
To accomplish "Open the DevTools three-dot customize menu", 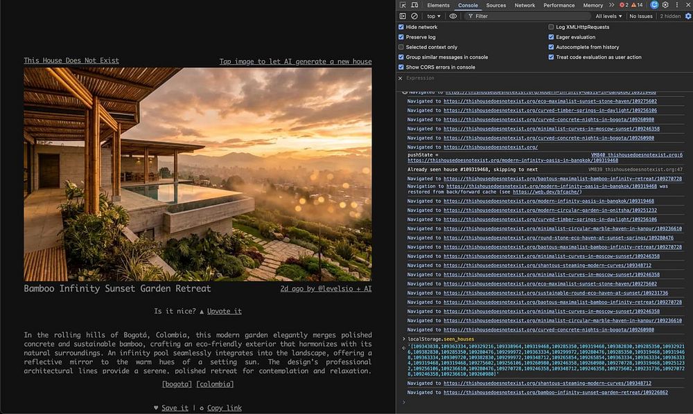I will pyautogui.click(x=676, y=5).
